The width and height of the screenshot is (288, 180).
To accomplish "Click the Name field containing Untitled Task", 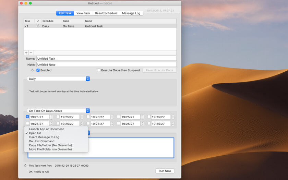I will tap(106, 59).
